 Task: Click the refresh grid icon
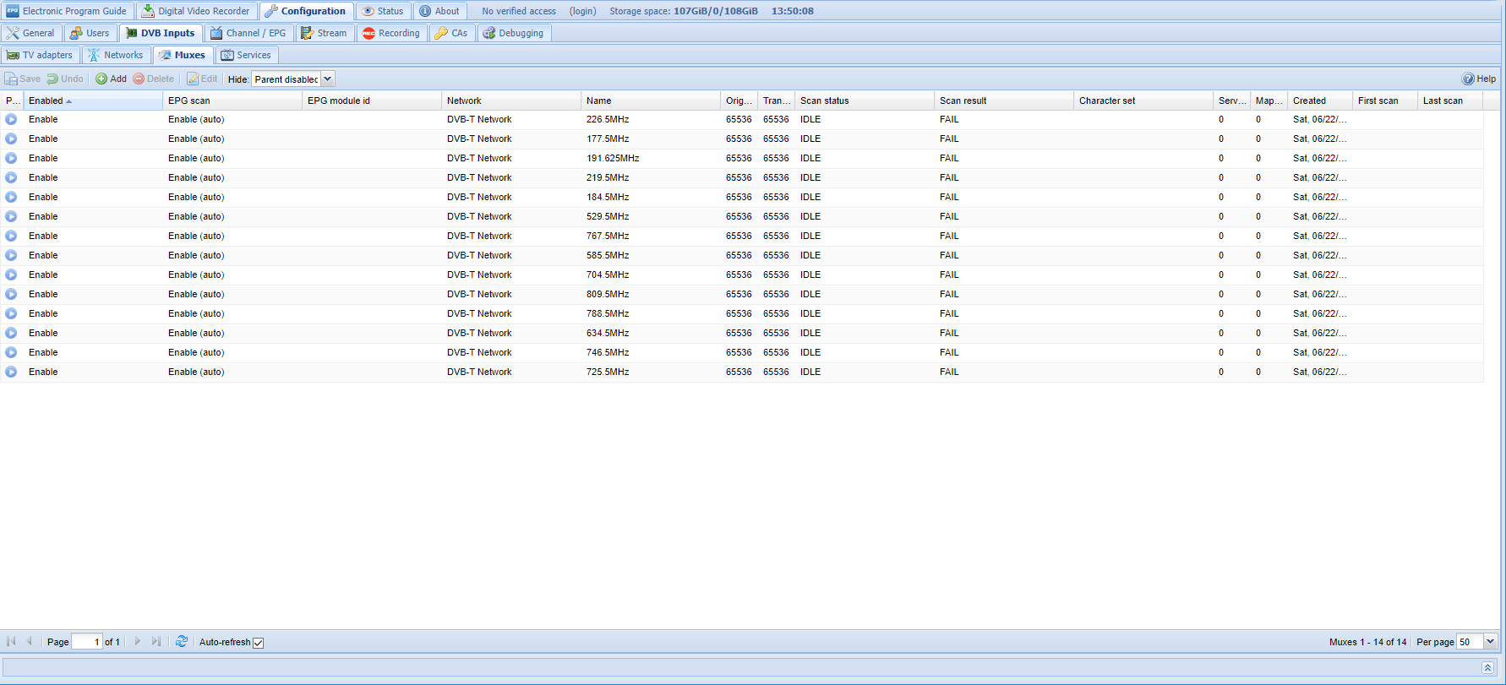pos(182,642)
